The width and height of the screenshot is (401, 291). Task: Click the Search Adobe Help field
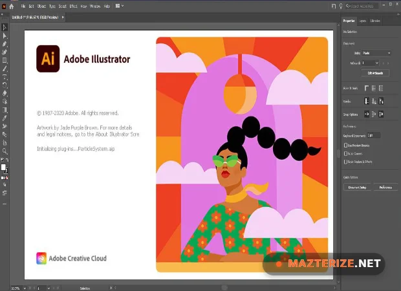tap(362, 6)
